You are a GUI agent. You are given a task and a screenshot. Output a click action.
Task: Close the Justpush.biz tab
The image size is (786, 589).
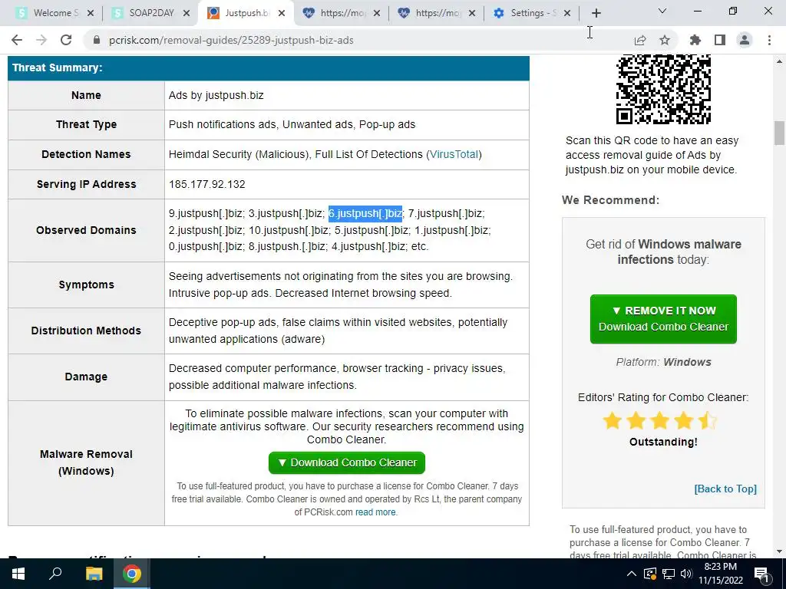282,13
